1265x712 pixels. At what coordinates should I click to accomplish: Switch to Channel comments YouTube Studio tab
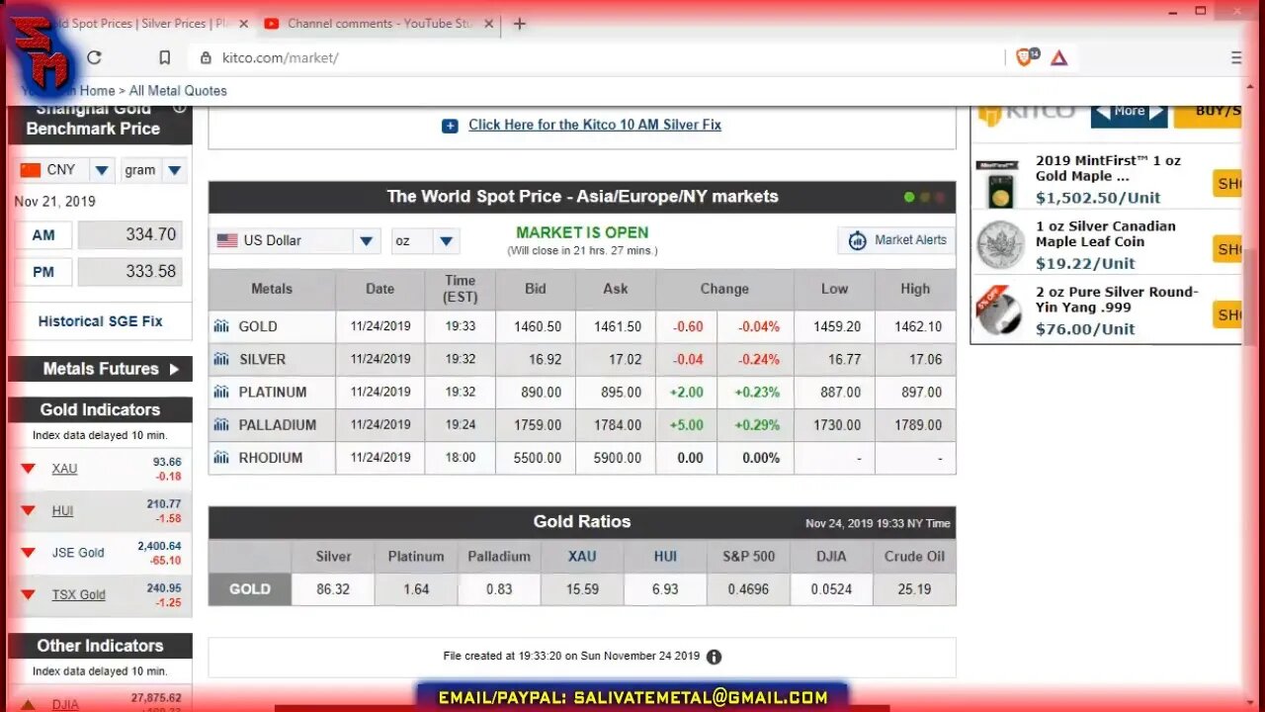pos(378,24)
